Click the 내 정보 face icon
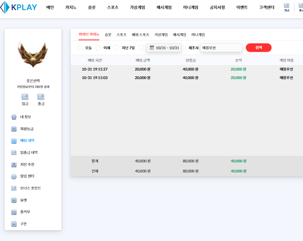The width and height of the screenshot is (303, 241). 14,117
